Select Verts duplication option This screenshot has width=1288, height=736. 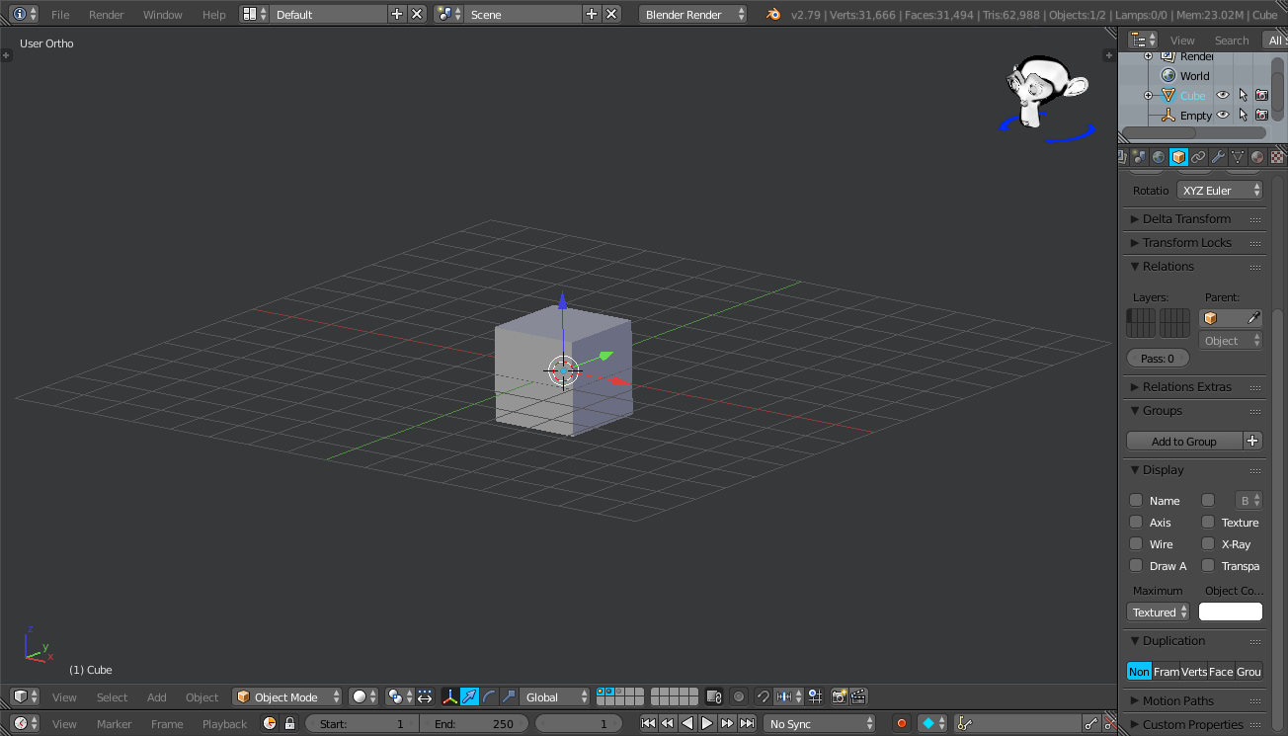1194,672
